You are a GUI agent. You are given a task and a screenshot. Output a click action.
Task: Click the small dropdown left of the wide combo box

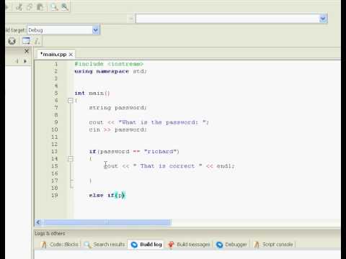tap(131, 19)
